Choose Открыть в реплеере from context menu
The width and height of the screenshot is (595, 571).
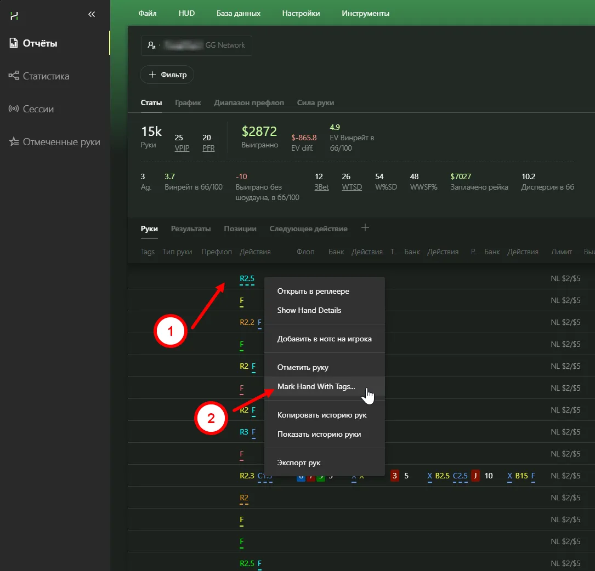pyautogui.click(x=313, y=291)
